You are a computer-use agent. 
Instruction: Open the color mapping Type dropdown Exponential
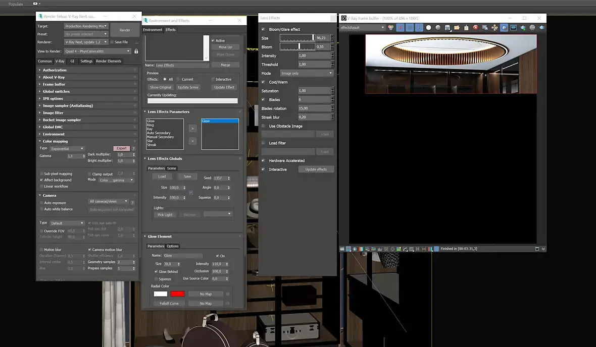click(x=67, y=149)
